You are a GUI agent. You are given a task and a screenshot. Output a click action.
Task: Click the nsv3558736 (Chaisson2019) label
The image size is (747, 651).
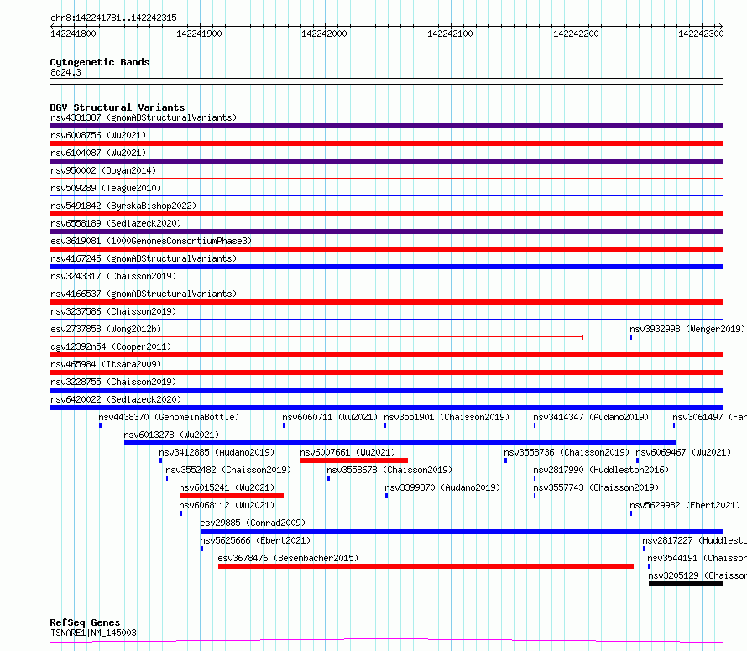(567, 452)
